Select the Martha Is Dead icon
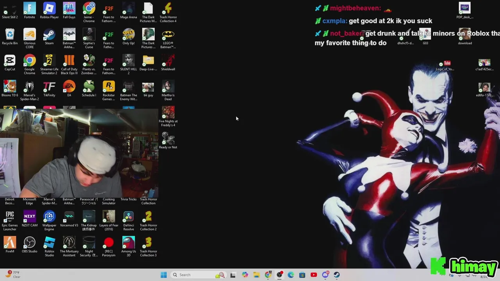Screen dimensions: 500x281 pos(168,91)
